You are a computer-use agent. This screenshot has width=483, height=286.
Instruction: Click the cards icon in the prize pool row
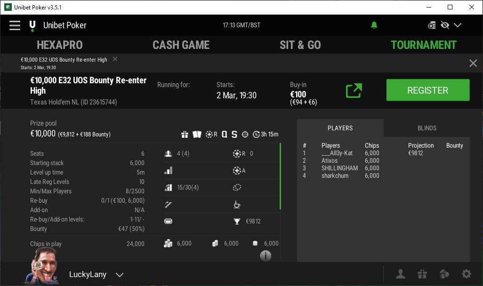click(x=197, y=134)
